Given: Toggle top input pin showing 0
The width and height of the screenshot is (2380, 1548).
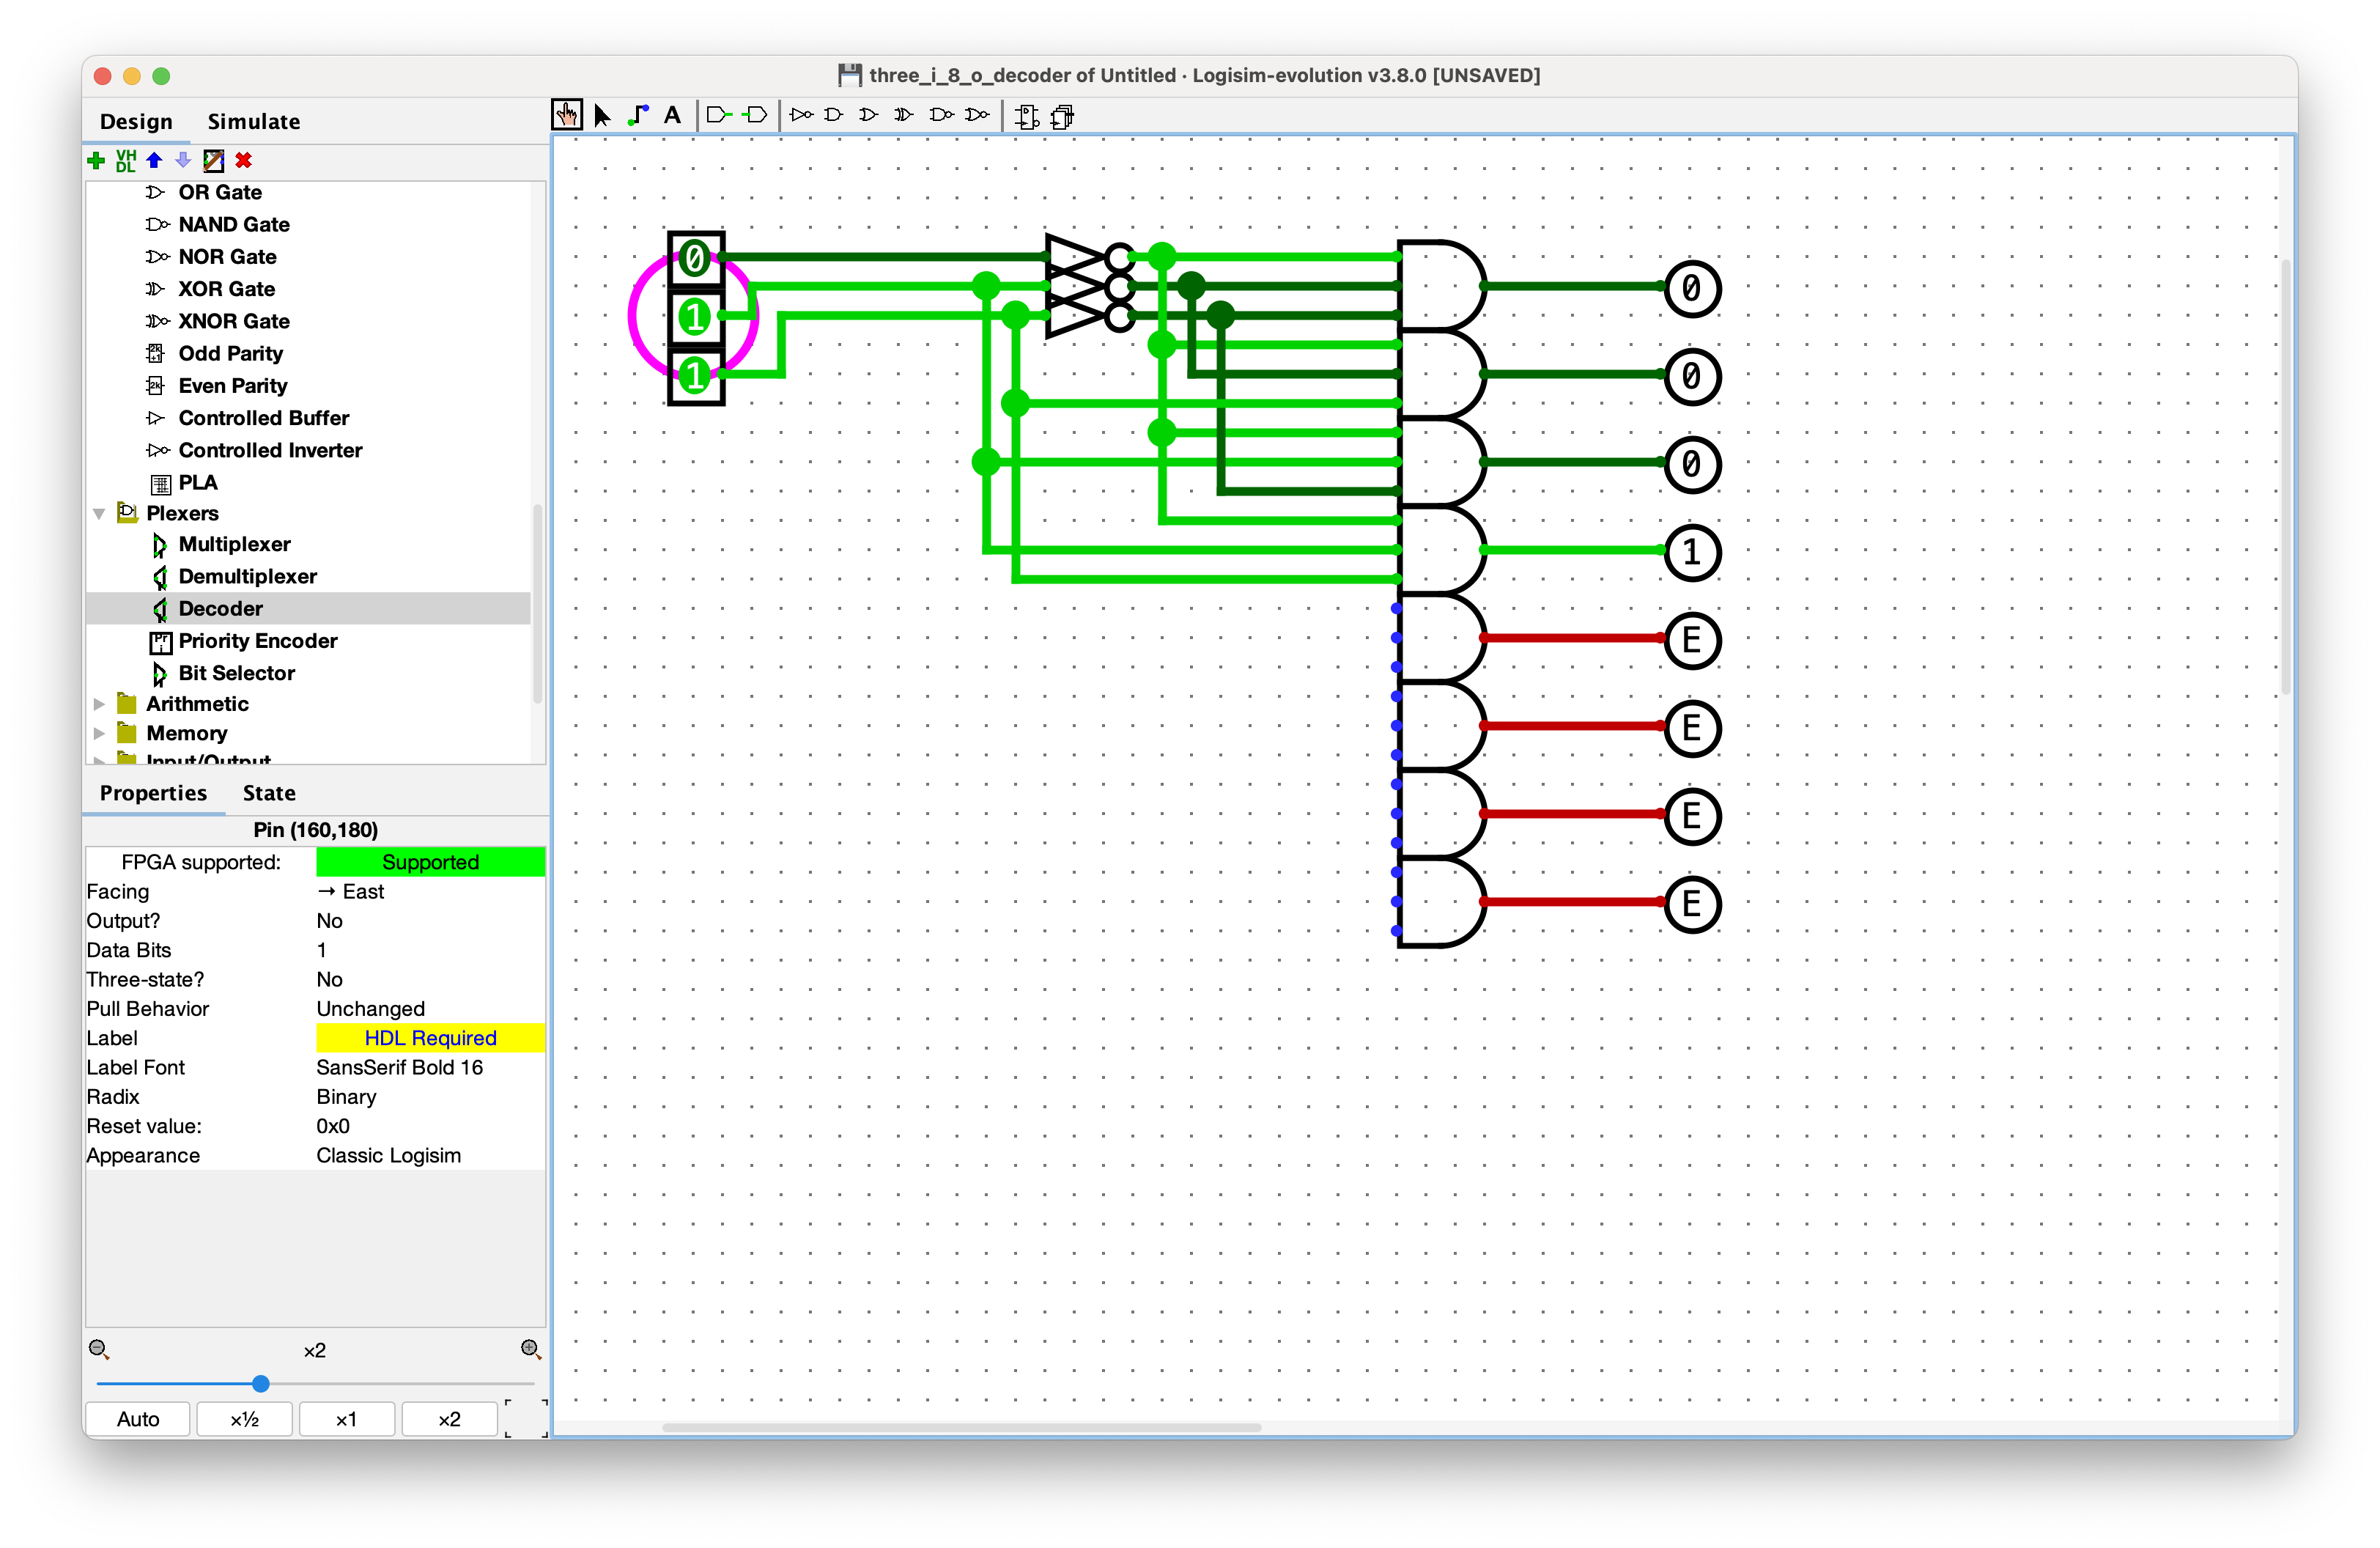Looking at the screenshot, I should pyautogui.click(x=695, y=260).
